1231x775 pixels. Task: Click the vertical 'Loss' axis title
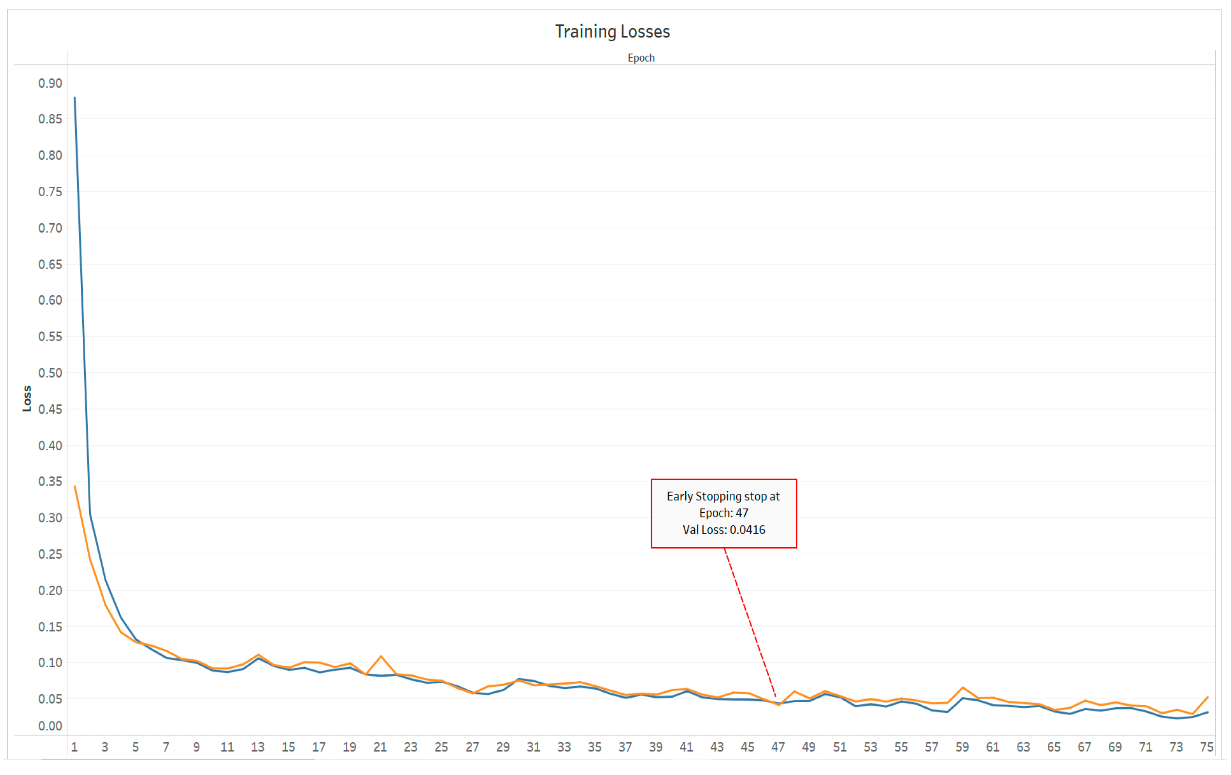click(27, 398)
